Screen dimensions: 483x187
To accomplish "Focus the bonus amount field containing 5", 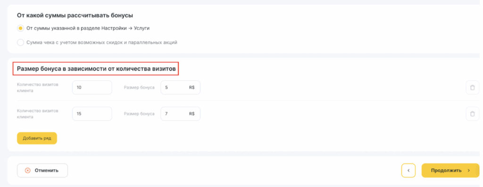I will pos(181,87).
